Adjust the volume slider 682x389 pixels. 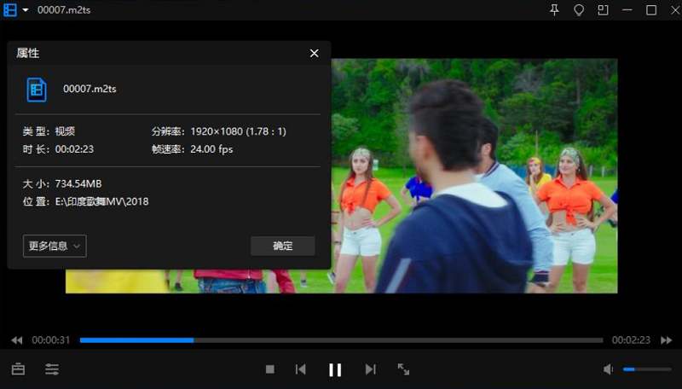click(647, 369)
